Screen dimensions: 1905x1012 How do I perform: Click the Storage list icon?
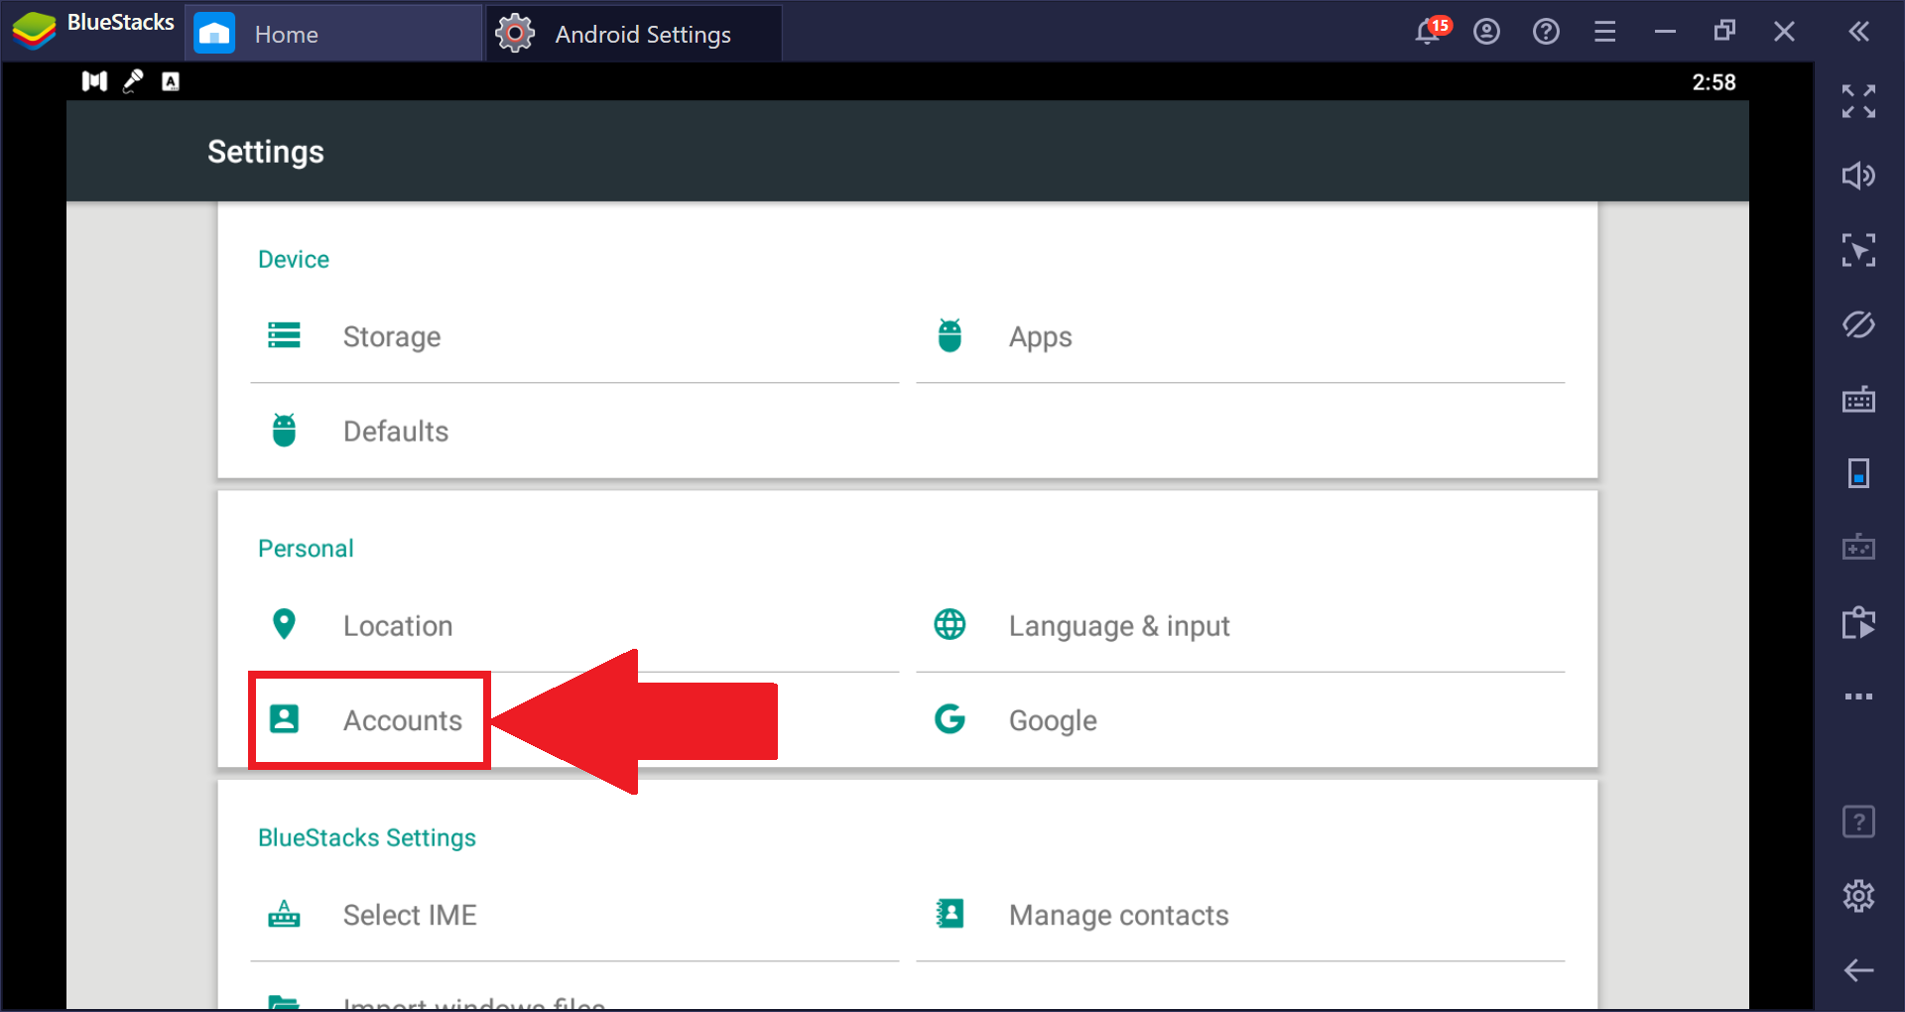(x=284, y=335)
